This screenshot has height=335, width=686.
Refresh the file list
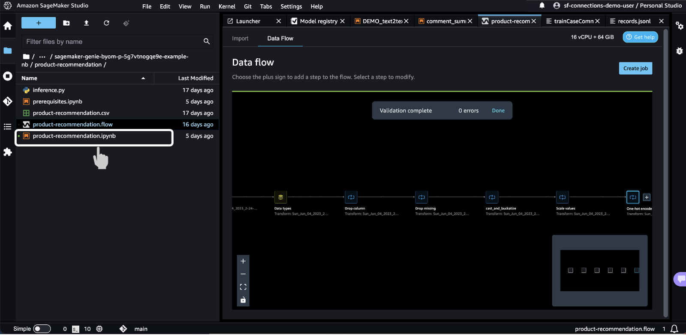click(106, 23)
